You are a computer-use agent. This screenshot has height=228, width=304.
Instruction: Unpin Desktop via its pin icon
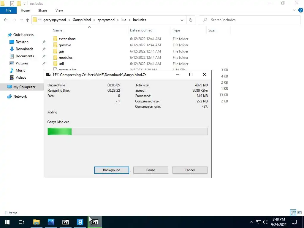point(44,42)
